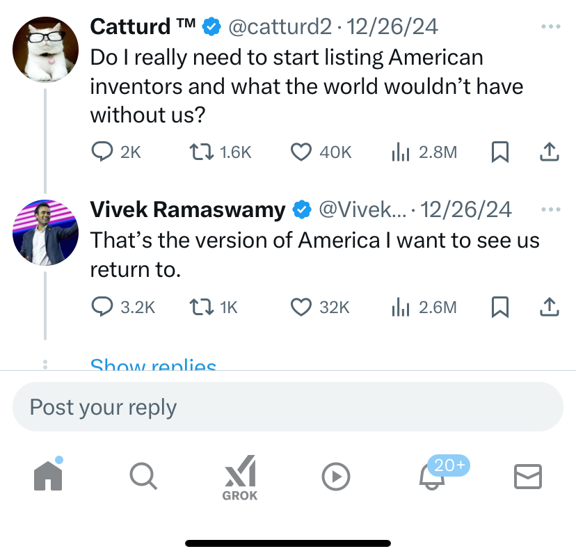Screen dimensions: 576x558
Task: Open the Search tab
Action: coord(144,477)
